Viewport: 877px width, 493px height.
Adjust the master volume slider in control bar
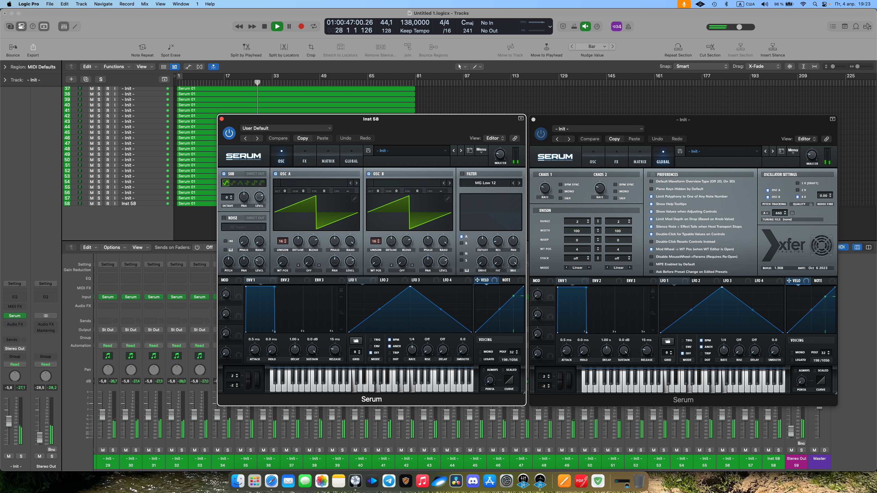tap(739, 27)
